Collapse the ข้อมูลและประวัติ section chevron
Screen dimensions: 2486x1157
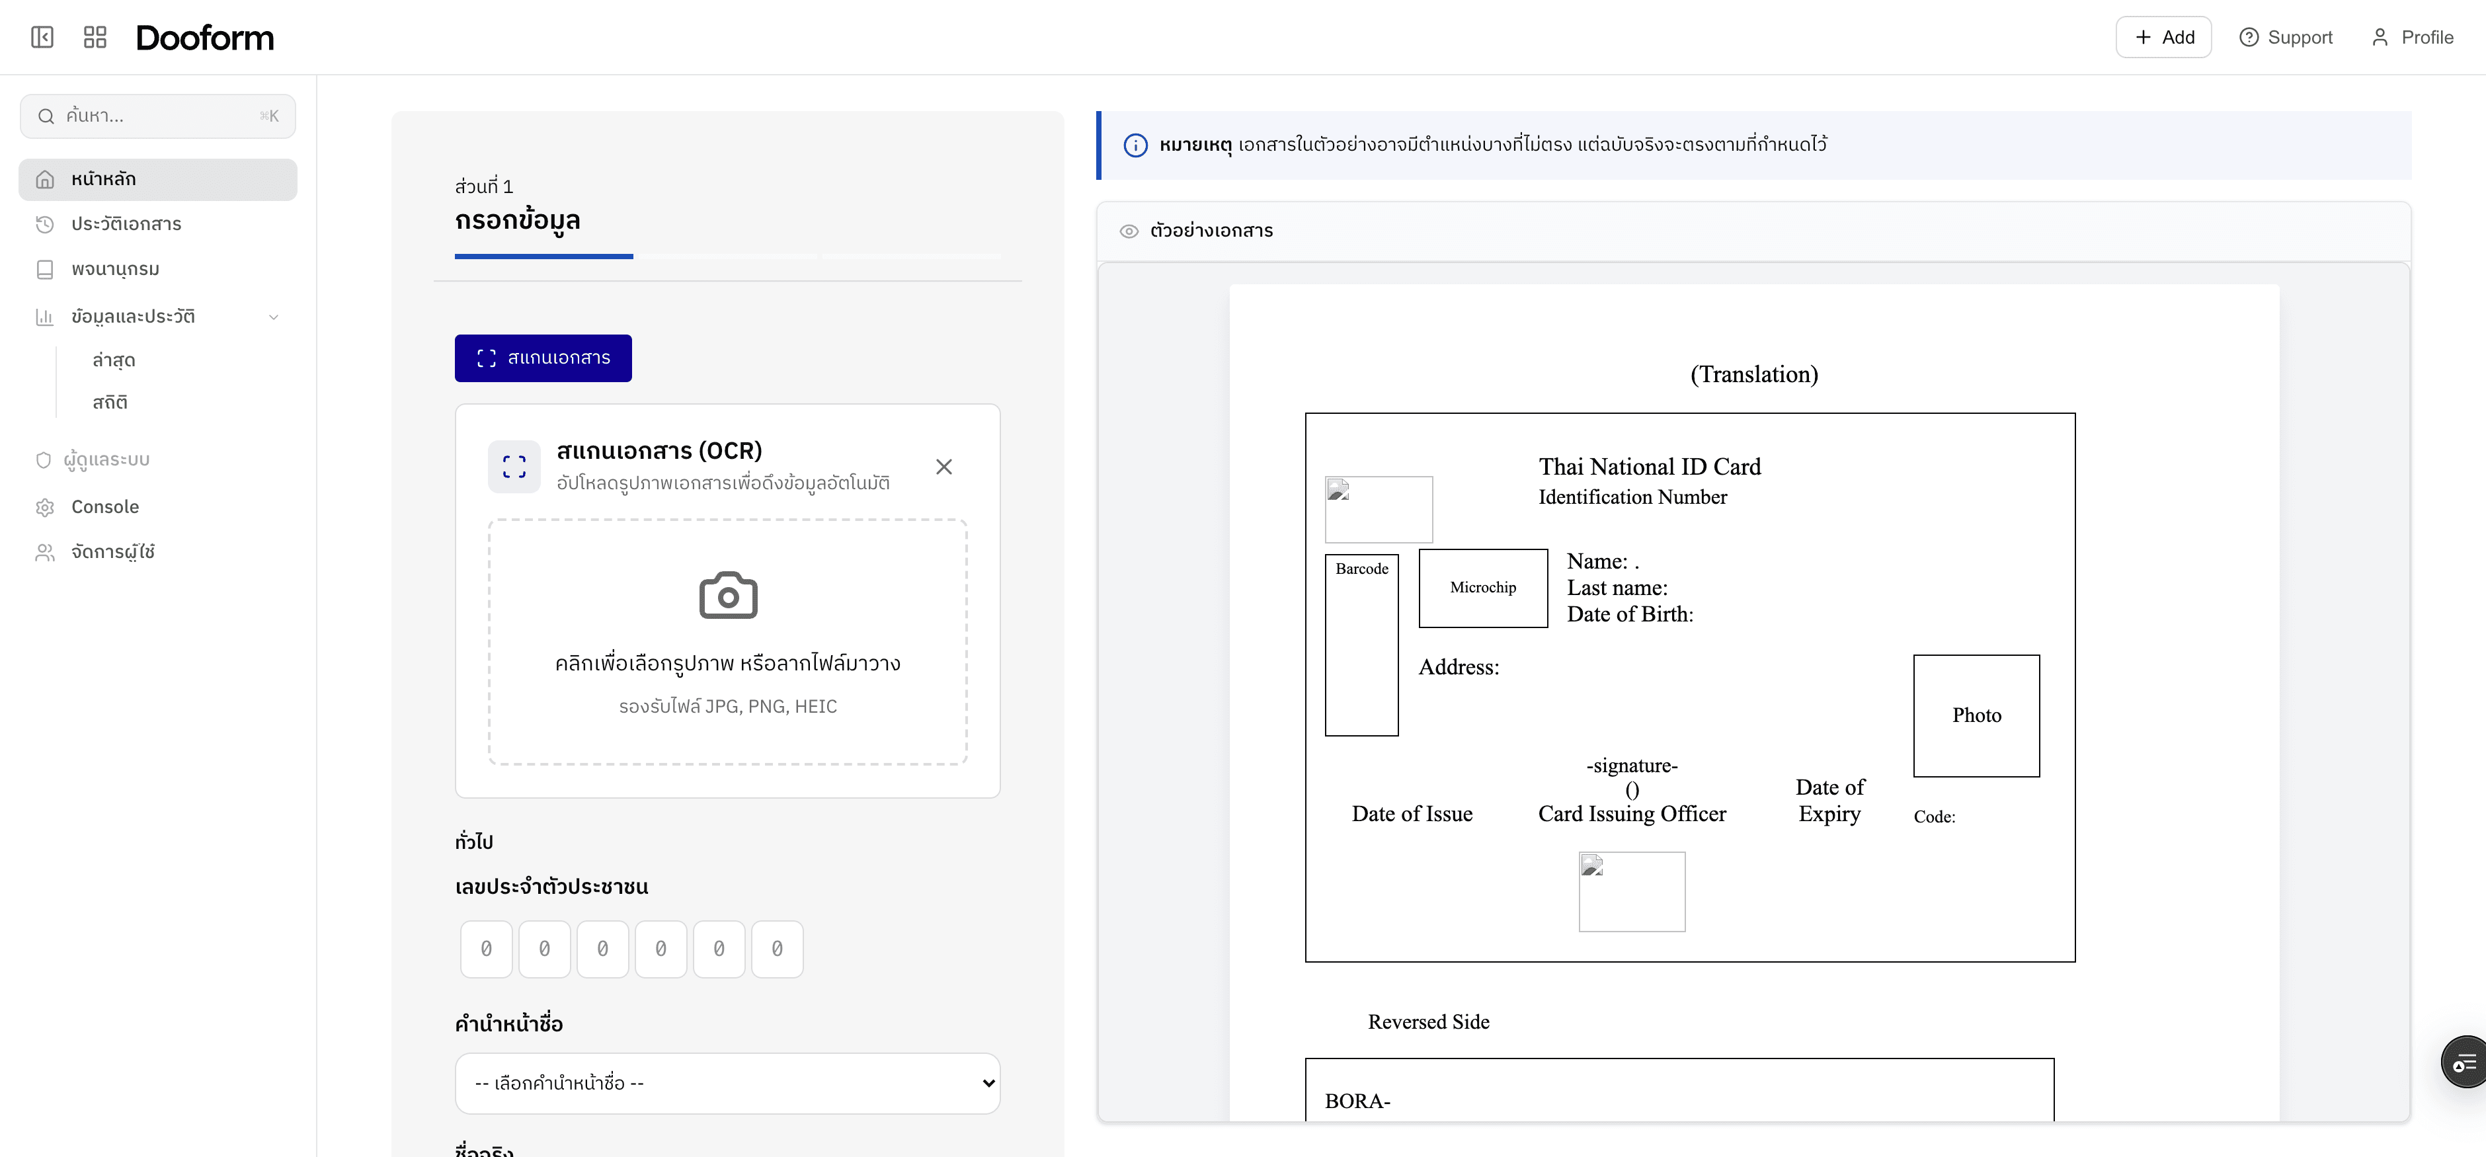tap(274, 317)
